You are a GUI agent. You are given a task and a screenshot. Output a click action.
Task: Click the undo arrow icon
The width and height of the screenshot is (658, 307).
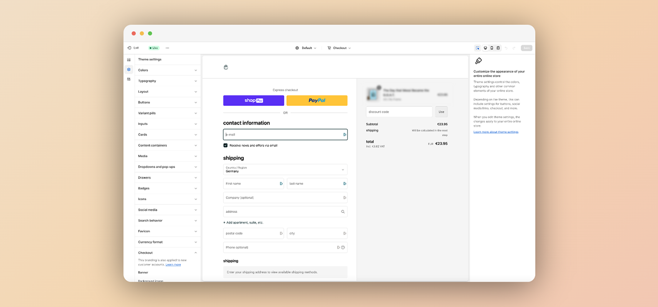[506, 48]
